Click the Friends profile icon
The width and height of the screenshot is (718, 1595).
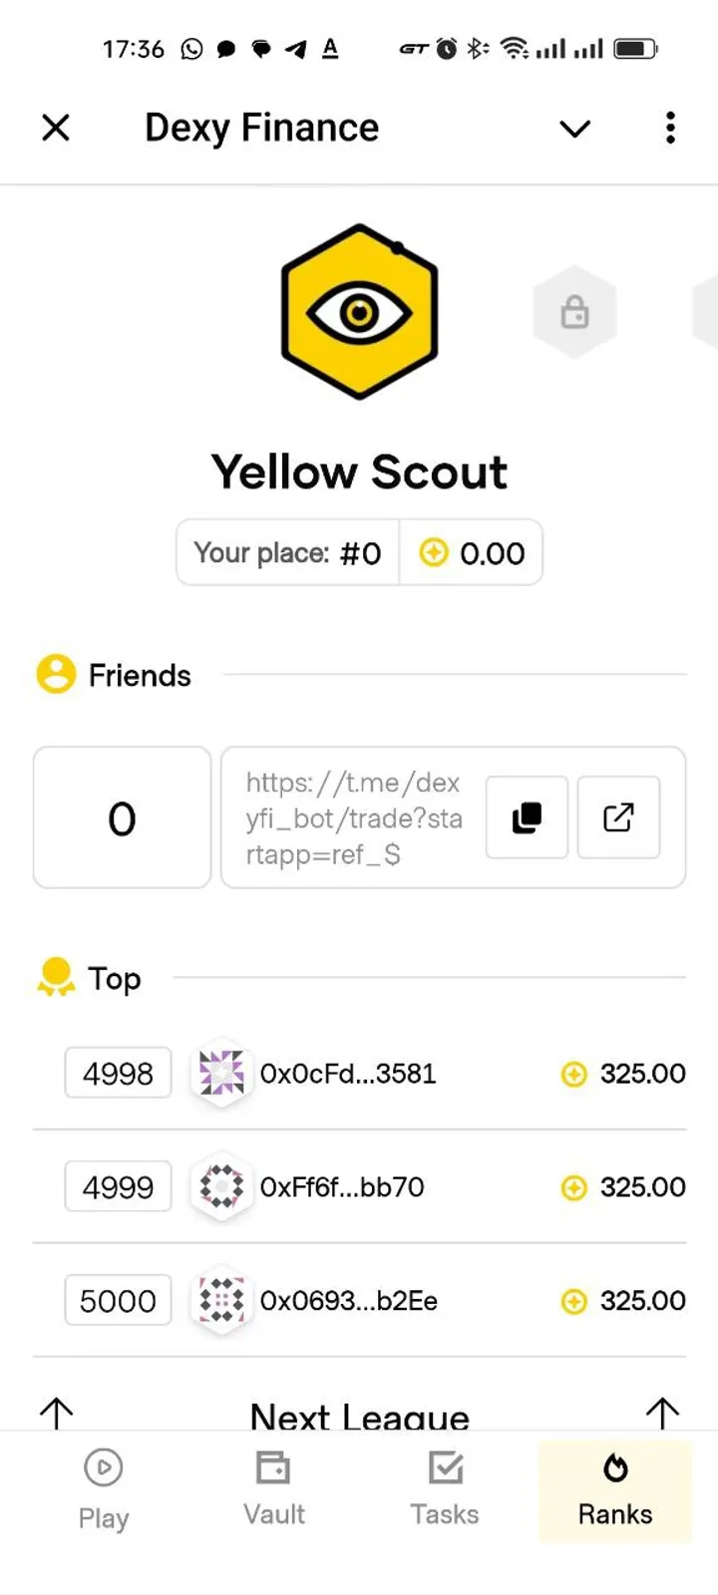coord(56,674)
